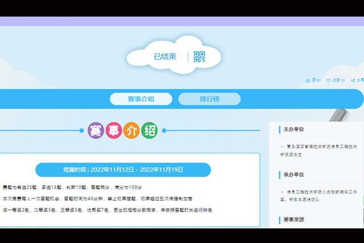
Task: Click the award rules line listing 一等奖2名
Action: [107, 210]
